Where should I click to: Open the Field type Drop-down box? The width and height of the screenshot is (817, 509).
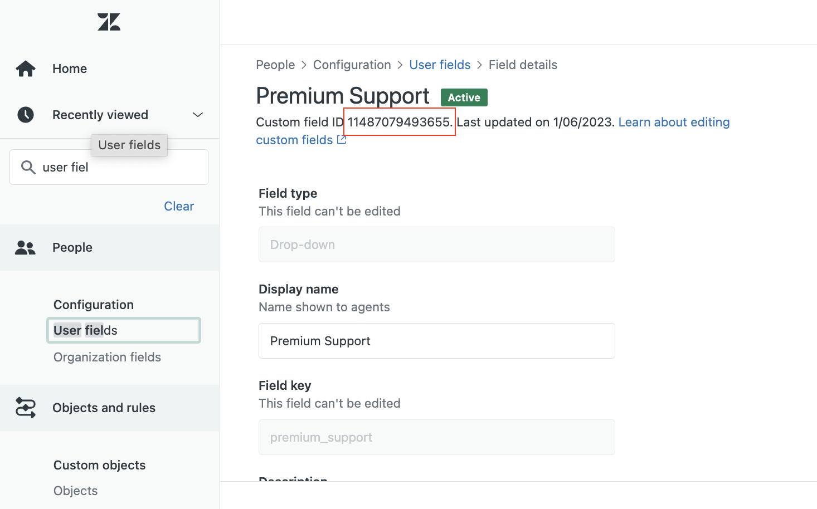[x=436, y=244]
